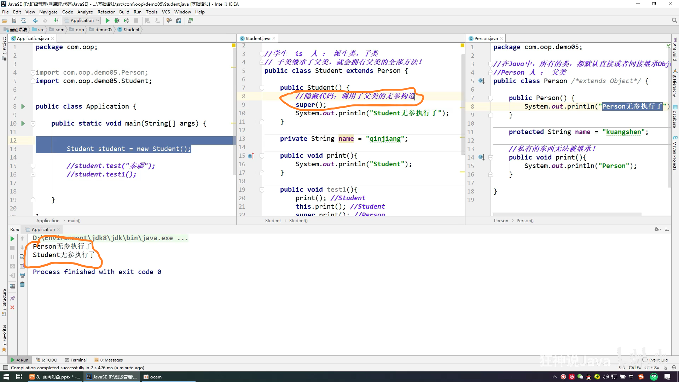
Task: Toggle soft-wrap in the run console
Action: pyautogui.click(x=22, y=257)
